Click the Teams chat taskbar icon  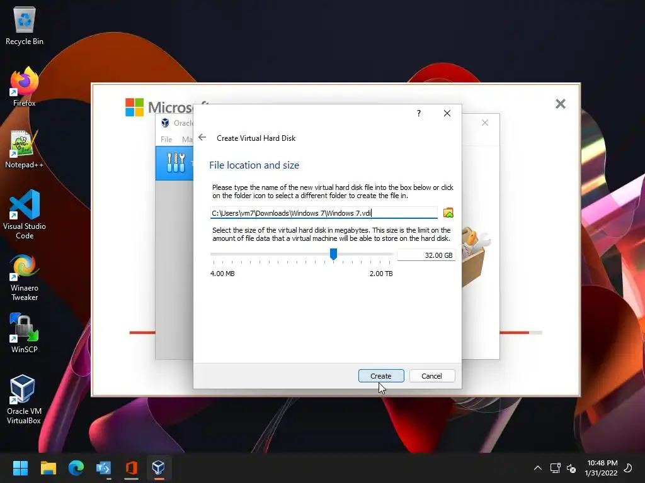[x=103, y=468]
